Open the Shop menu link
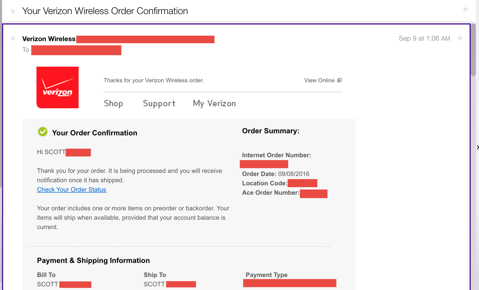The width and height of the screenshot is (479, 290). click(113, 103)
